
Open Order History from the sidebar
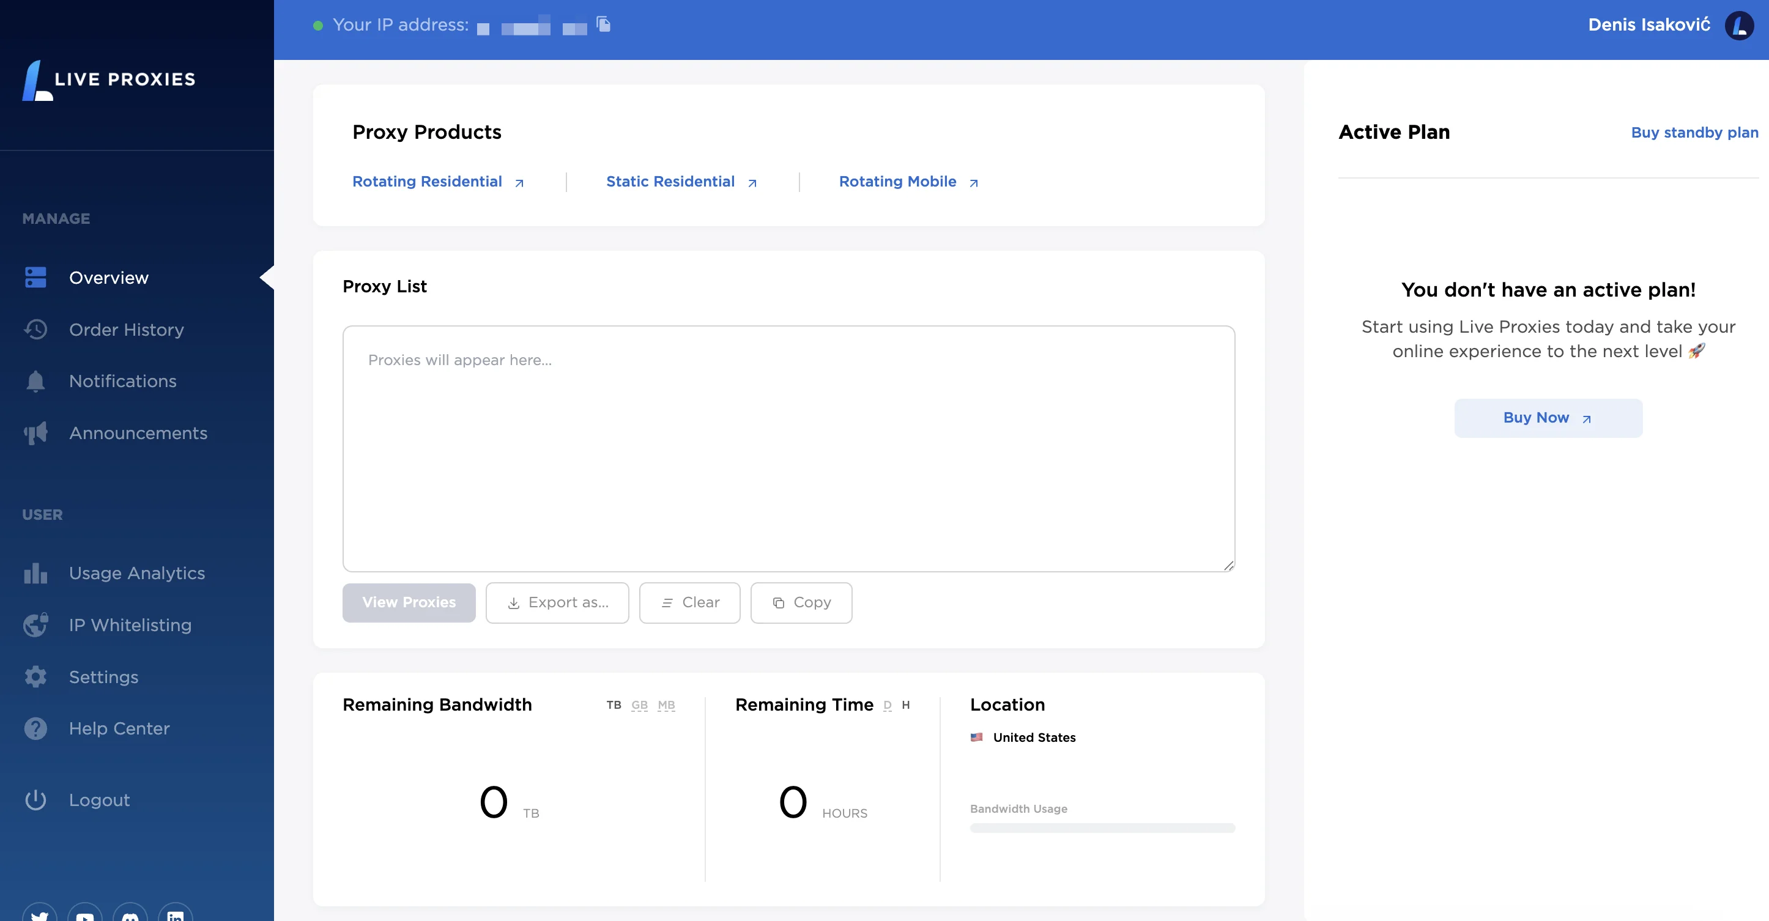click(127, 330)
